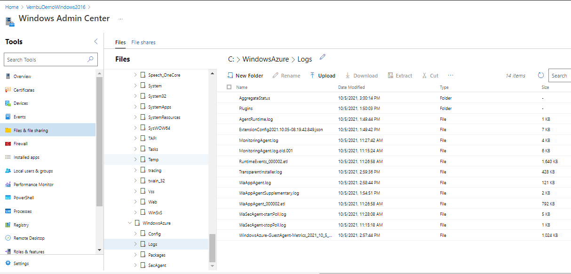The width and height of the screenshot is (571, 274).
Task: Click the Installed apps icon
Action: [8, 157]
